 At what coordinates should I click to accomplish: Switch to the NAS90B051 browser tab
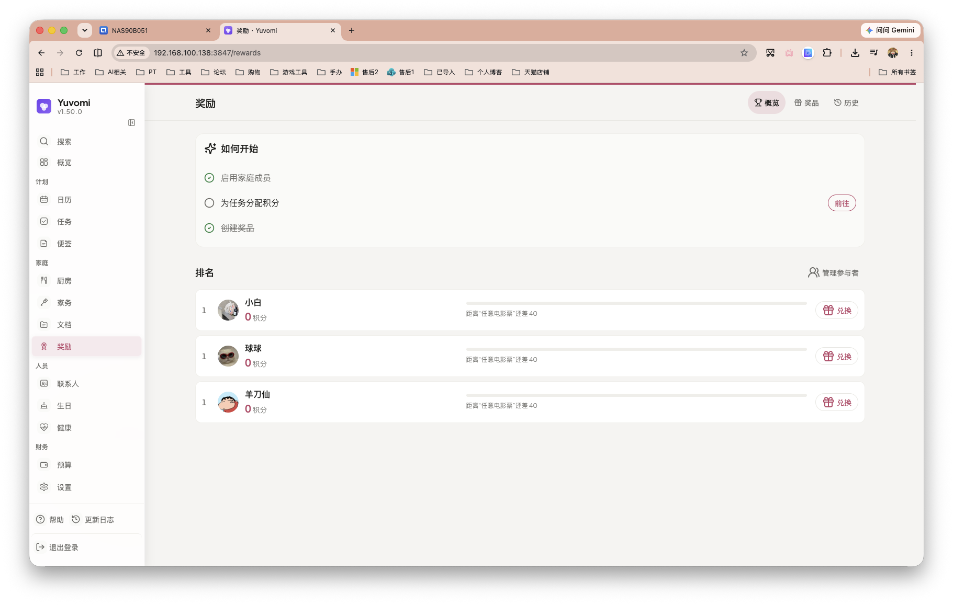pyautogui.click(x=155, y=30)
